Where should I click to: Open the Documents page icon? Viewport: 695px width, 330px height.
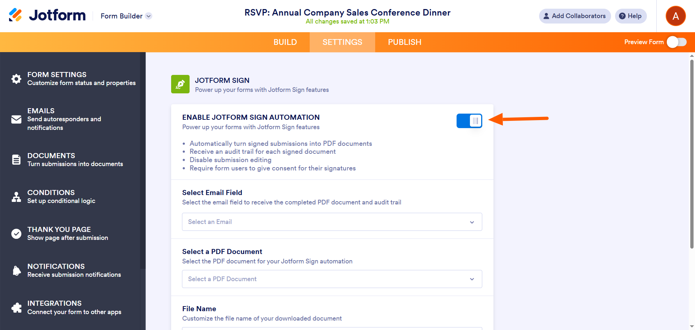16,160
